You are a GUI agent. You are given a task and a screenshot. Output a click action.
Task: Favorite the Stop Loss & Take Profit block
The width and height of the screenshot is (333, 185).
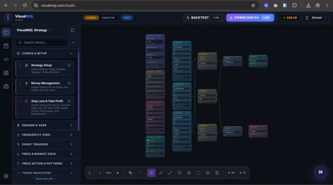click(x=69, y=101)
